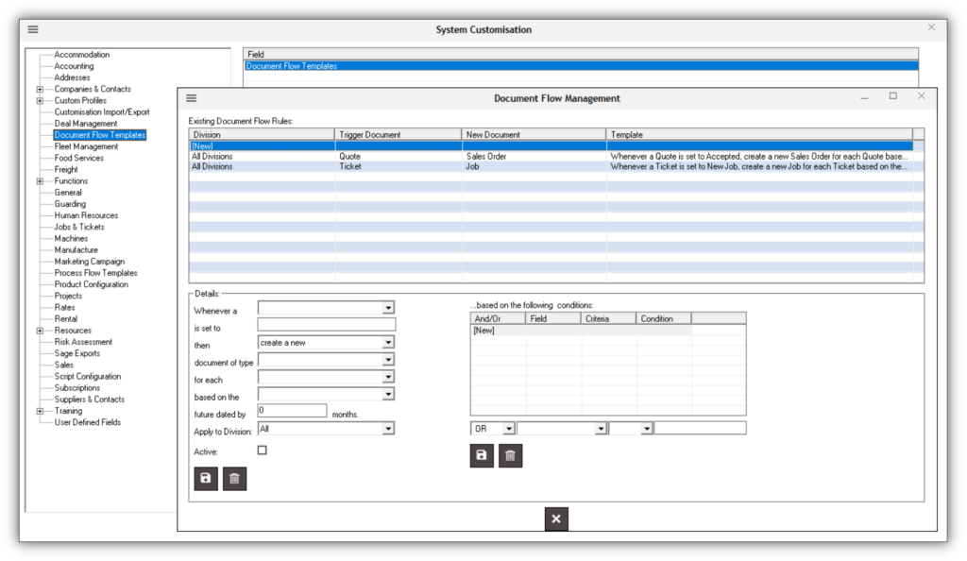This screenshot has height=561, width=967.
Task: Select Customisation Import/Export tree item
Action: coord(102,112)
